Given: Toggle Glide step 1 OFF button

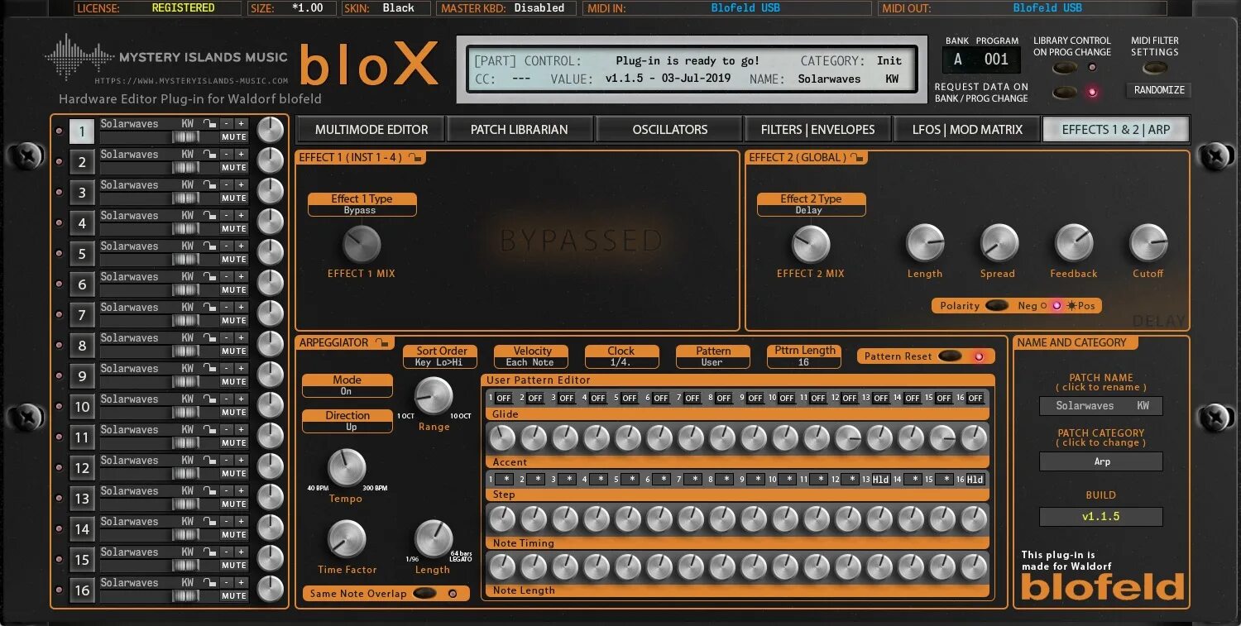Looking at the screenshot, I should point(504,398).
